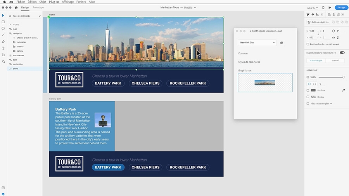This screenshot has width=349, height=196.
Task: Enable the Bordure checkbox
Action: click(308, 90)
